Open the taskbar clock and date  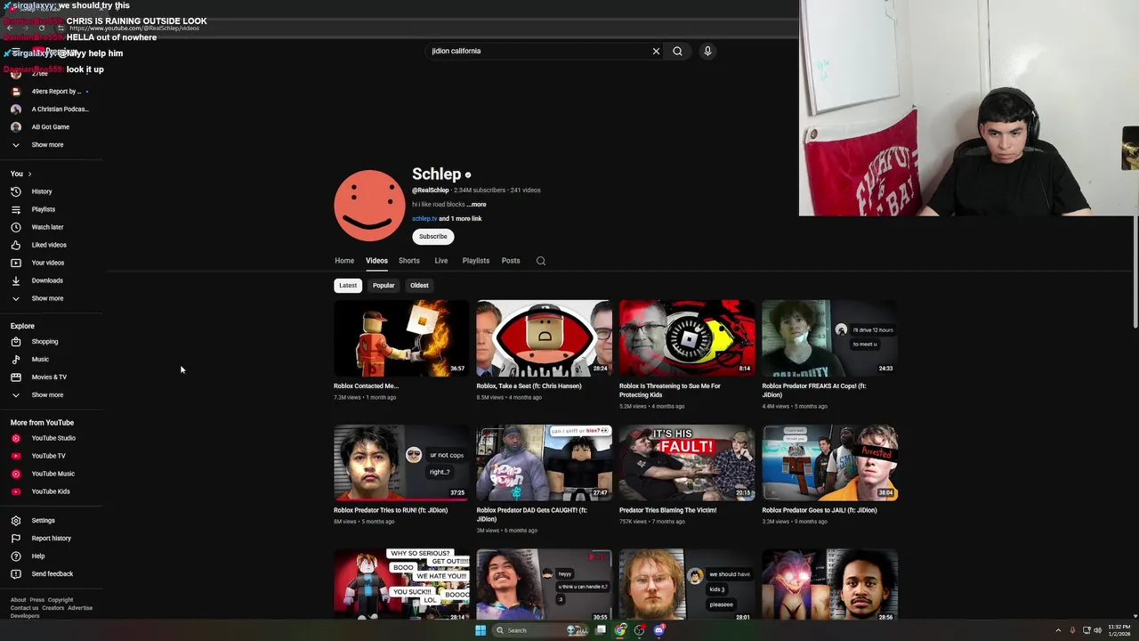coord(1119,630)
